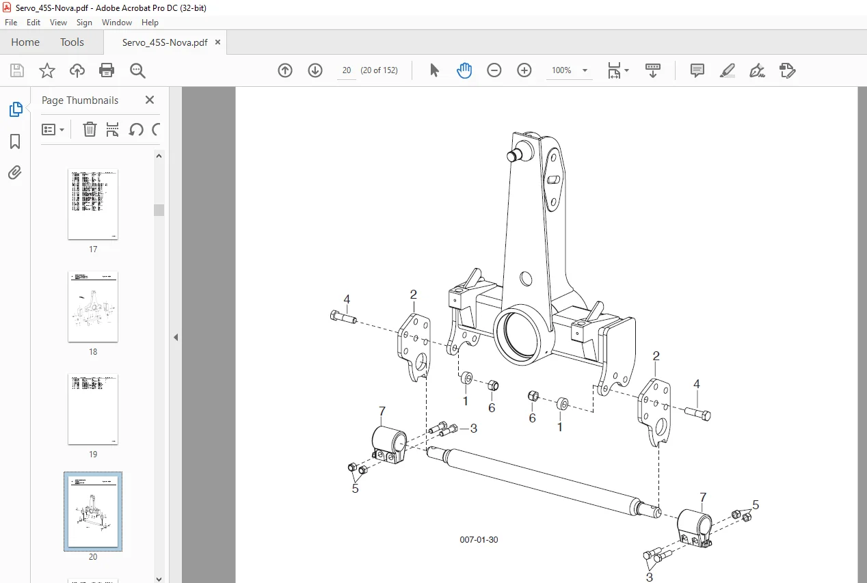Screen dimensions: 867x583
Task: Click the Upload to cloud icon
Action: click(77, 70)
